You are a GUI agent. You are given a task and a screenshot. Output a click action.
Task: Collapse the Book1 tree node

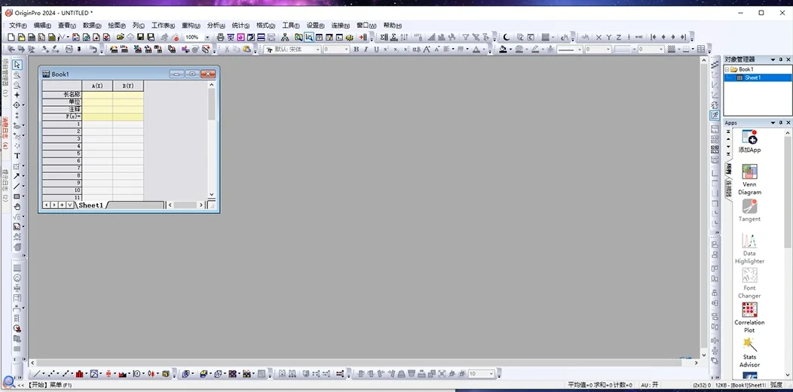(727, 69)
